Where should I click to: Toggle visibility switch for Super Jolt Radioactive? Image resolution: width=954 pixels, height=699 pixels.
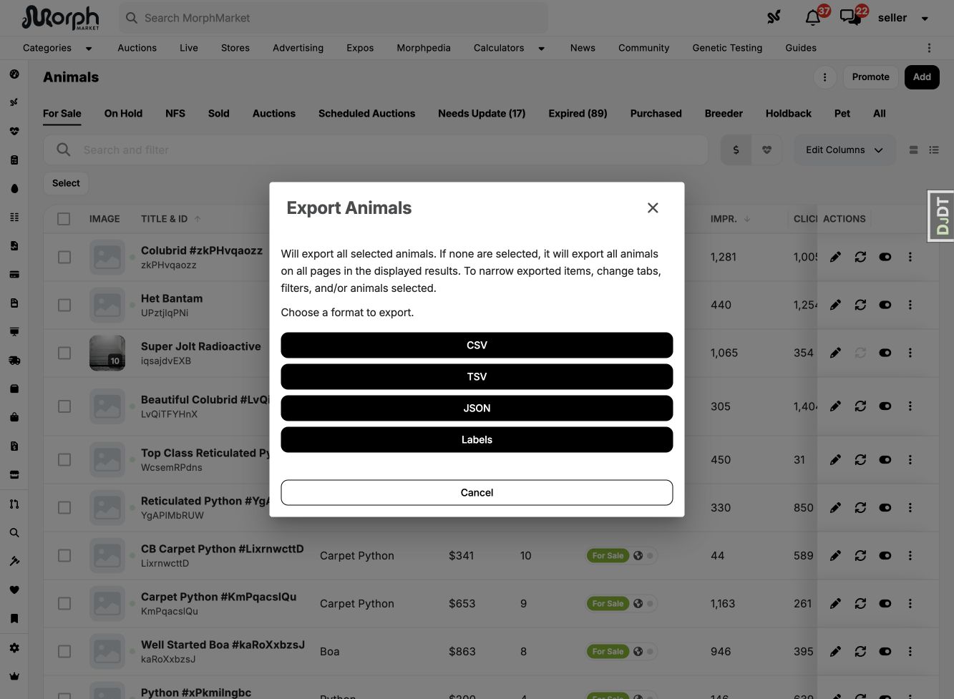click(885, 353)
